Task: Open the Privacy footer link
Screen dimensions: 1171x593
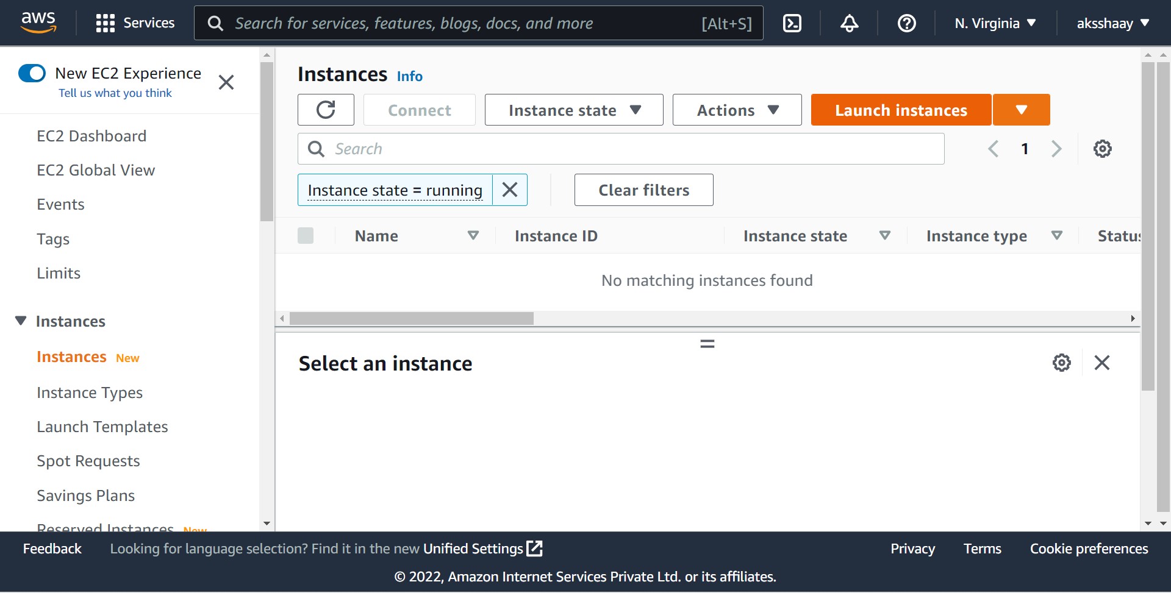Action: (912, 549)
